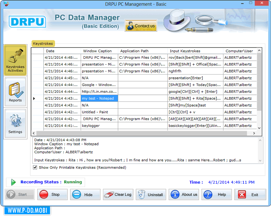Click the table vertical scrollbar up arrow

[x=259, y=50]
